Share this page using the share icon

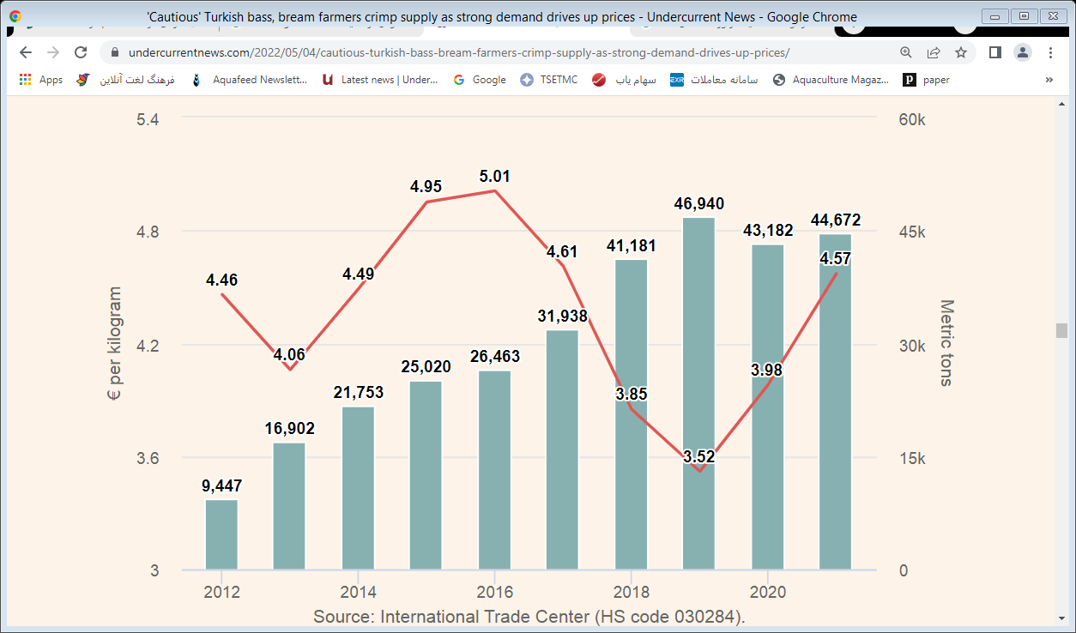[934, 52]
